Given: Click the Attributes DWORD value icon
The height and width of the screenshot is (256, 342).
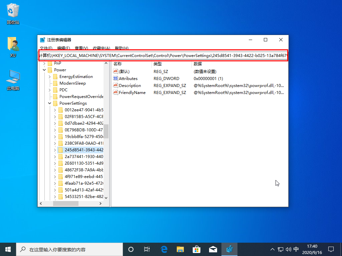Looking at the screenshot, I should point(116,79).
